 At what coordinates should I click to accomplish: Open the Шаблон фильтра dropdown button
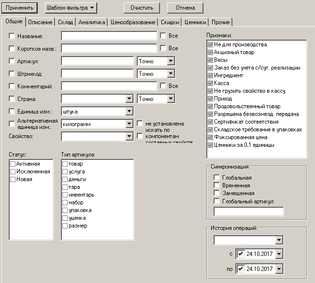(71, 8)
